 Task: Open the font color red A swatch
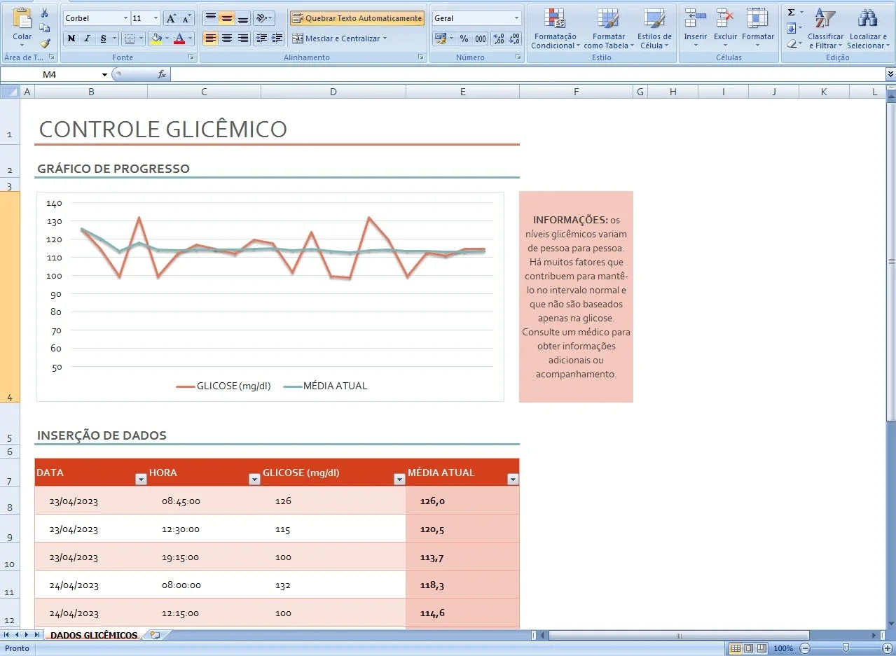point(179,39)
